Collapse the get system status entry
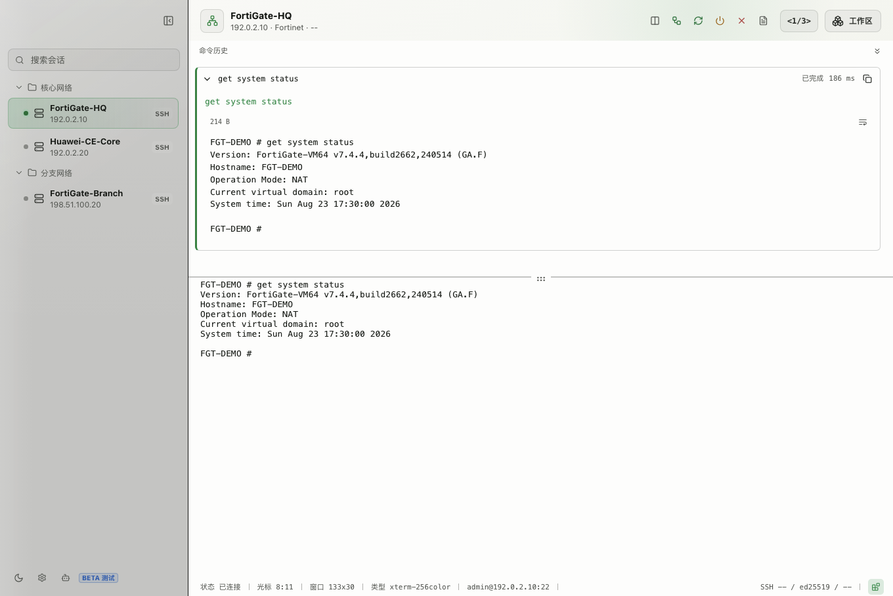Viewport: 893px width, 596px height. coord(207,79)
